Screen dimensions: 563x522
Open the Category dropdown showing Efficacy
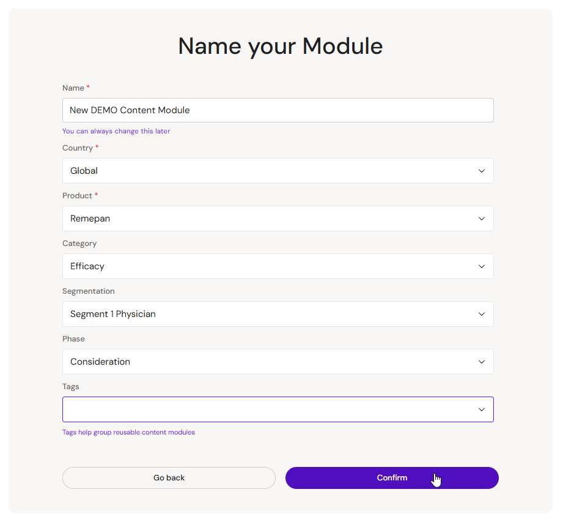pyautogui.click(x=278, y=266)
